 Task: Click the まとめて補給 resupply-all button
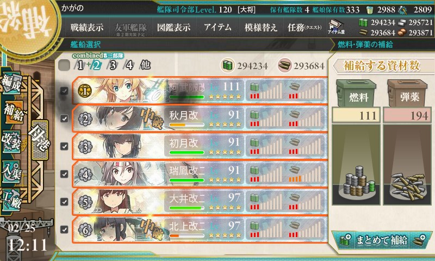click(382, 240)
